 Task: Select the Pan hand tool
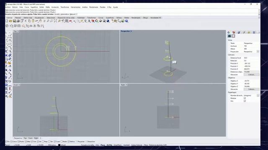41,21
